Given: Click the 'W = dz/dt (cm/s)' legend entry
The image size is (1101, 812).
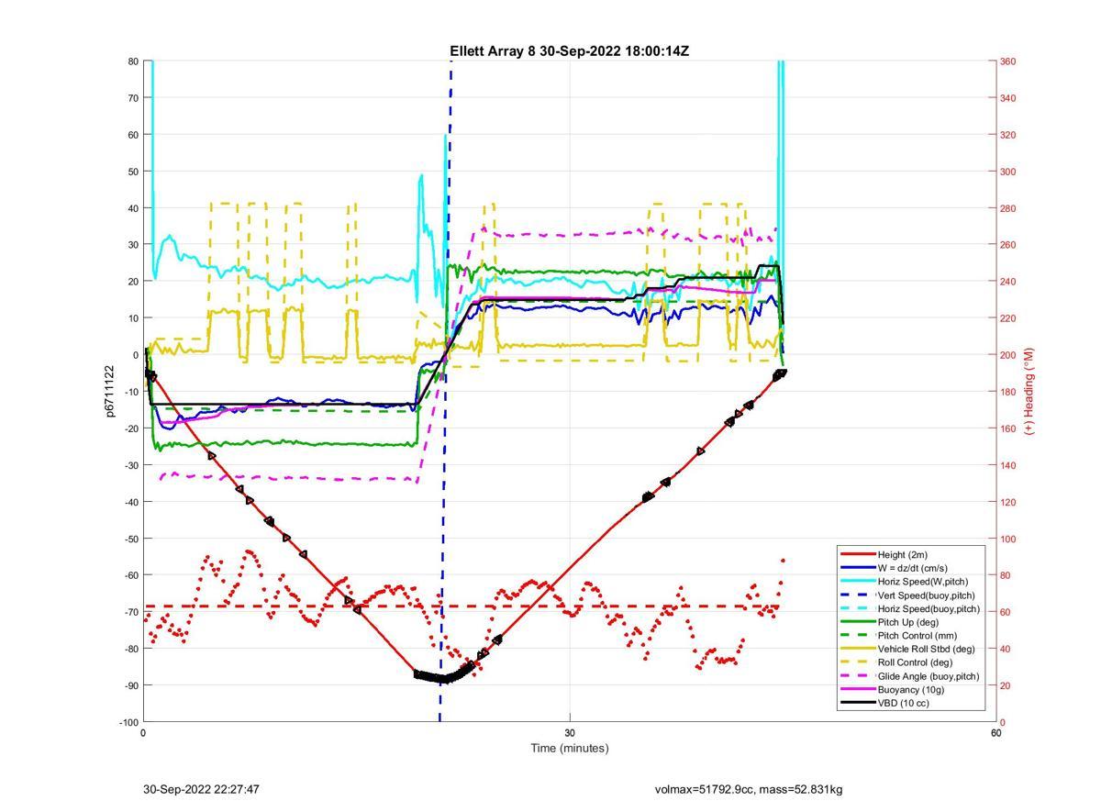Looking at the screenshot, I should (913, 568).
